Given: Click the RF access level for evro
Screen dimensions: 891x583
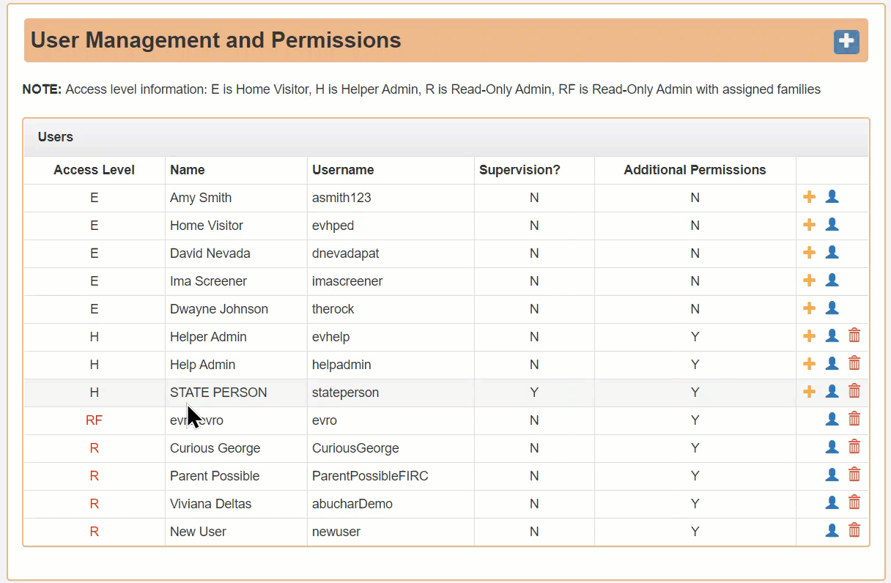Looking at the screenshot, I should pos(94,420).
